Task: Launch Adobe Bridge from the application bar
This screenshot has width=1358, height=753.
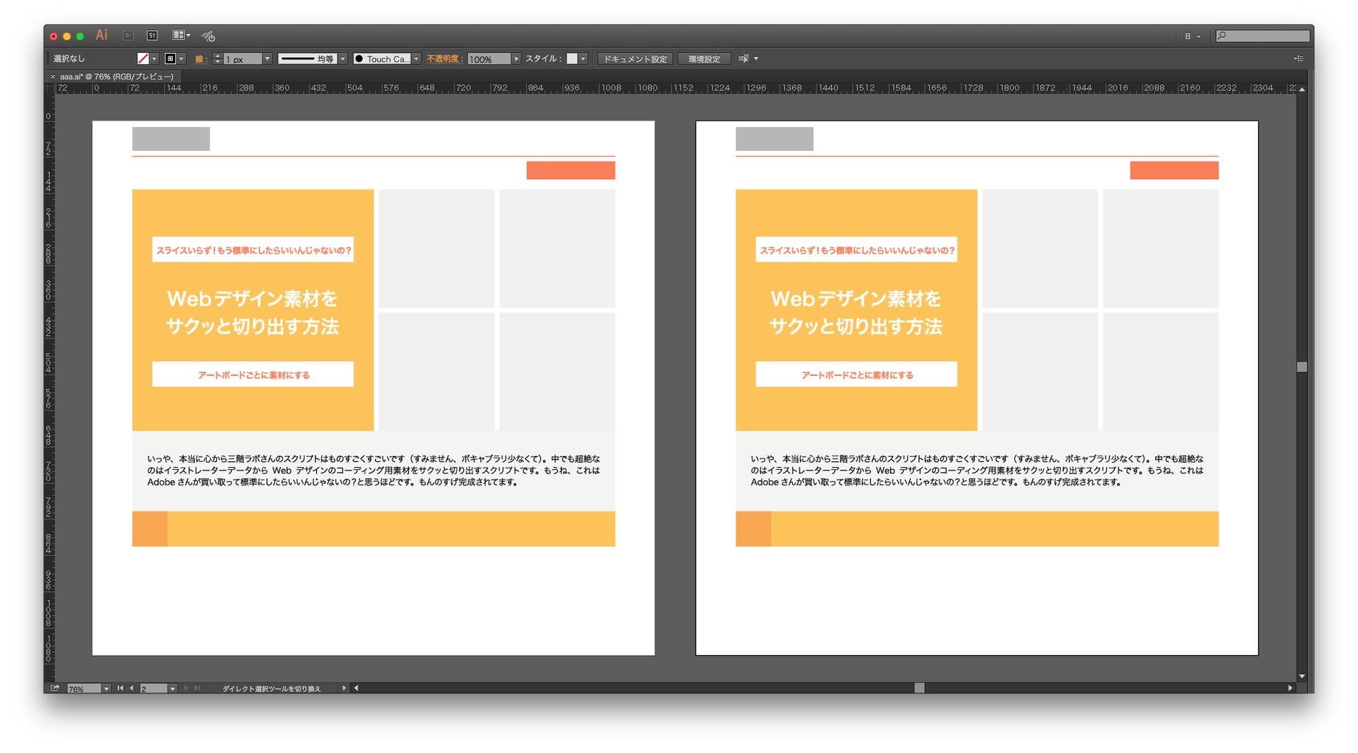Action: coord(128,35)
